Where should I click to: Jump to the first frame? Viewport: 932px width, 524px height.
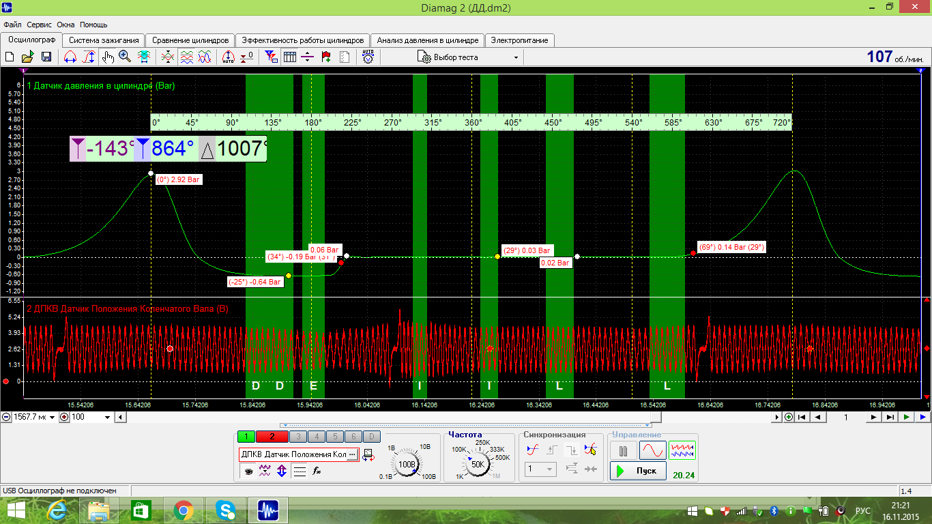pos(802,417)
